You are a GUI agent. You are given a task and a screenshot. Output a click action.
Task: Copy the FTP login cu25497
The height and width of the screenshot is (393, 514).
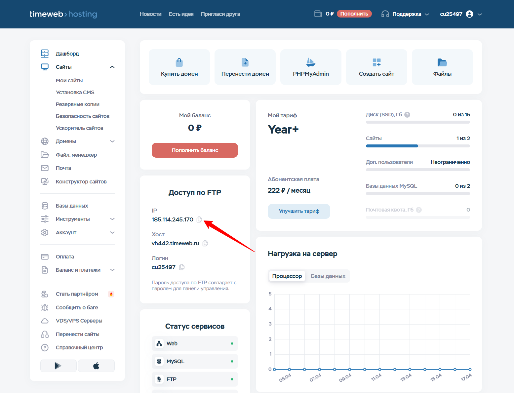point(182,267)
